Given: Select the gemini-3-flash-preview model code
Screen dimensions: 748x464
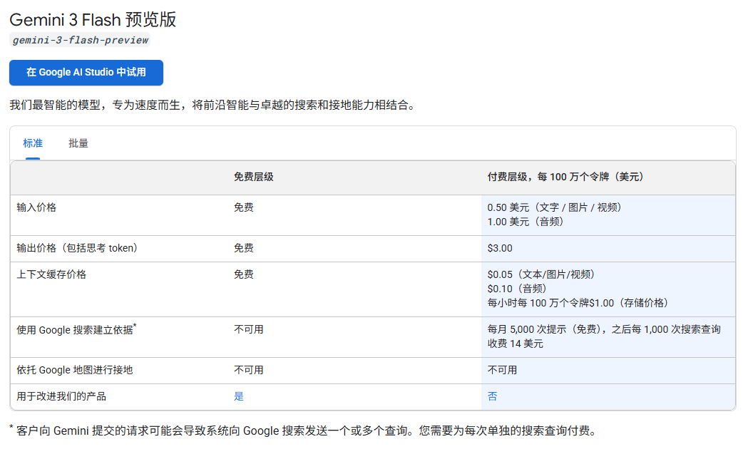Looking at the screenshot, I should (80, 40).
